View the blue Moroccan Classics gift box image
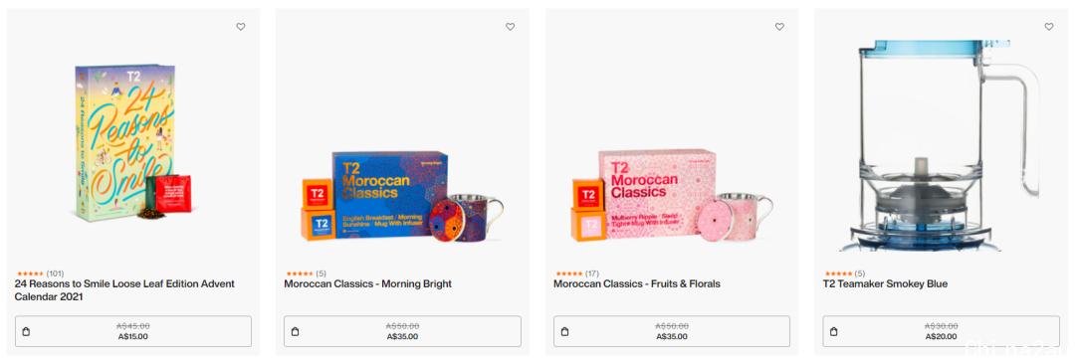Image resolution: width=1075 pixels, height=362 pixels. pos(402,197)
